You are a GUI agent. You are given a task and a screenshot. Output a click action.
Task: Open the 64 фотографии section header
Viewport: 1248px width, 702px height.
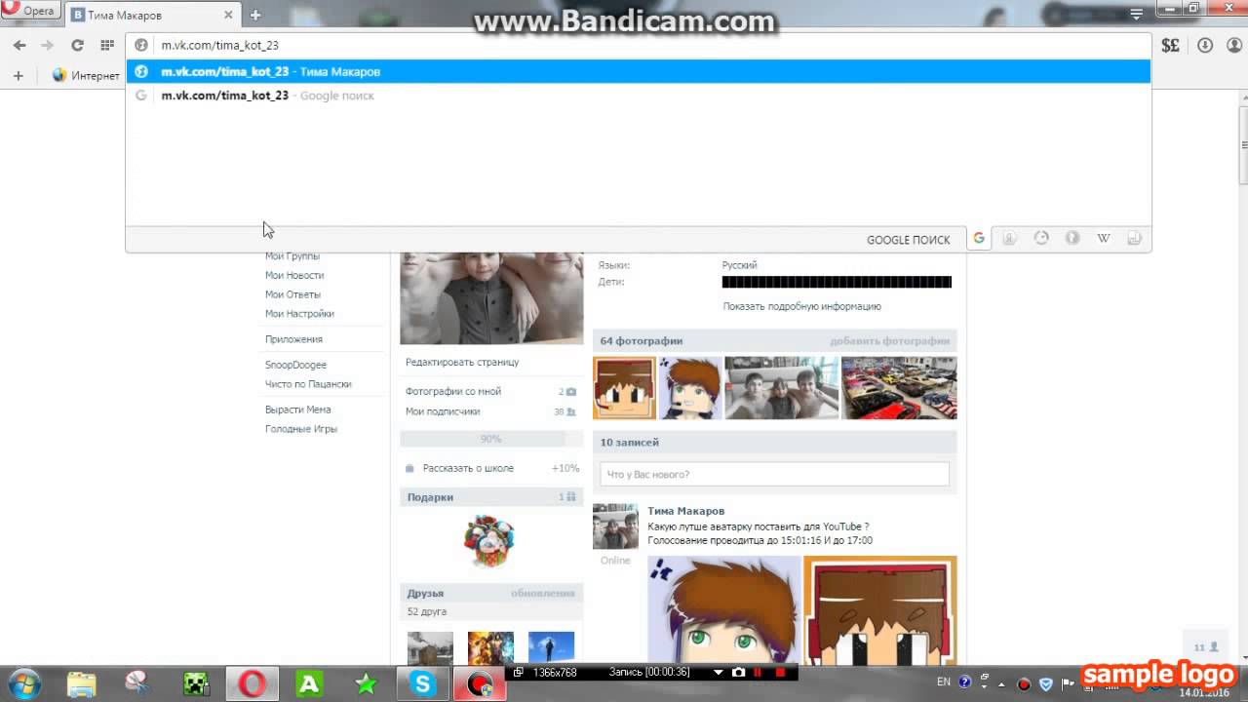775,341
